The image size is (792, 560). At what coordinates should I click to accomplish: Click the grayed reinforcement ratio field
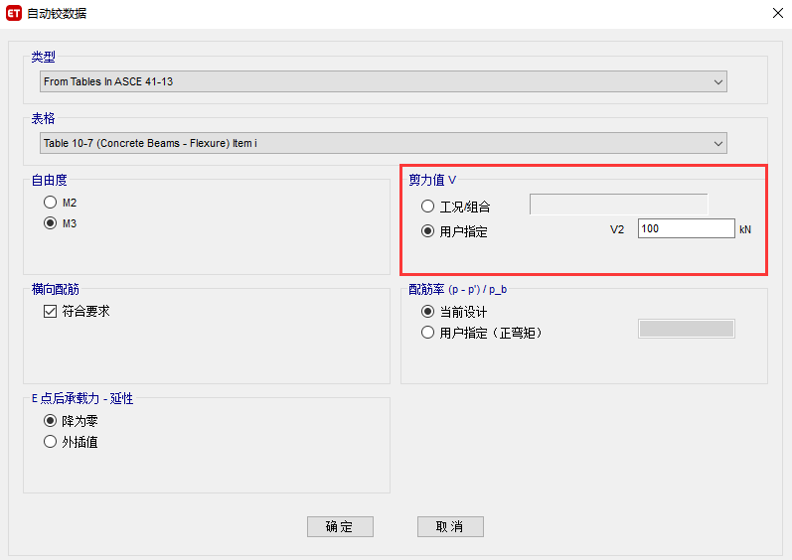click(686, 329)
